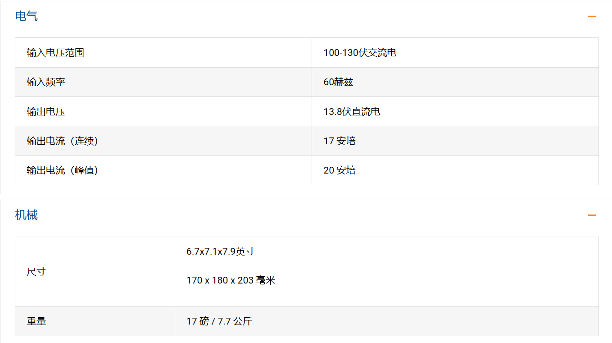Click the 重量 row label

pyautogui.click(x=36, y=321)
